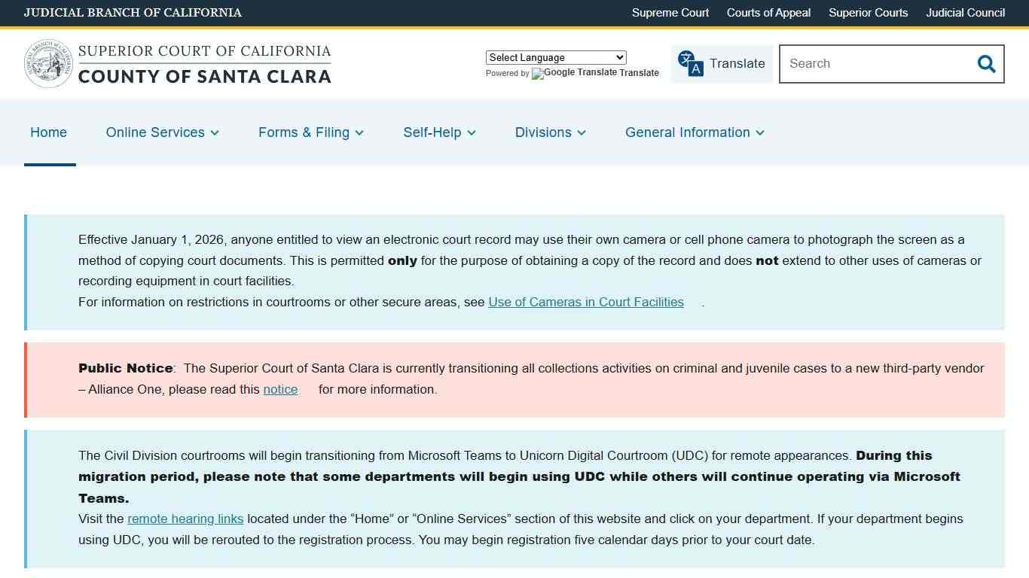Click the Santa Clara court seal logo
Image resolution: width=1029 pixels, height=578 pixels.
coord(48,63)
